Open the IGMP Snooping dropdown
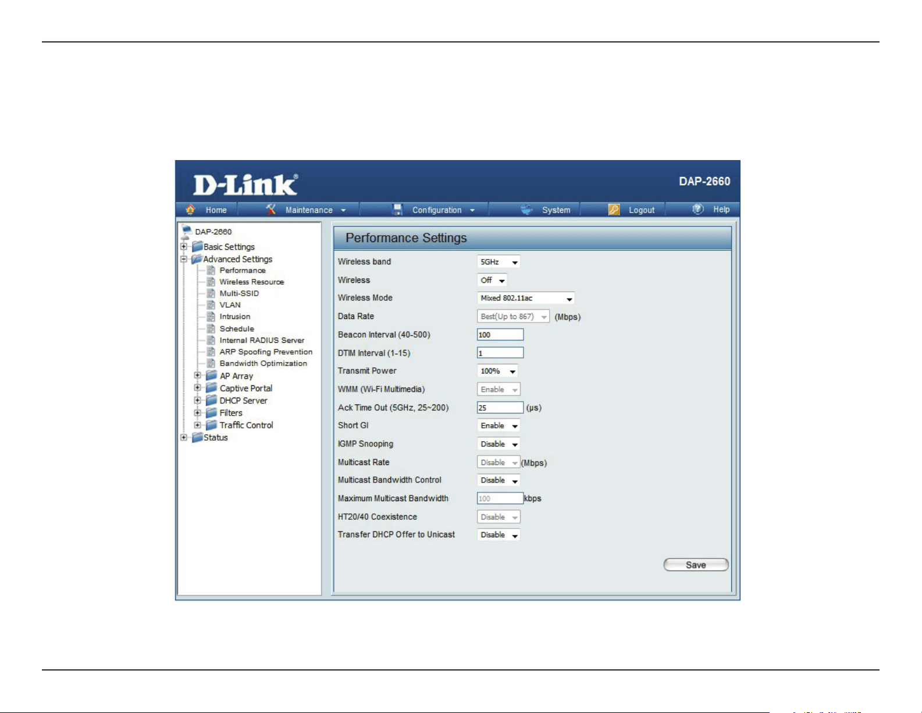Screen dimensions: 922x713 [x=499, y=444]
